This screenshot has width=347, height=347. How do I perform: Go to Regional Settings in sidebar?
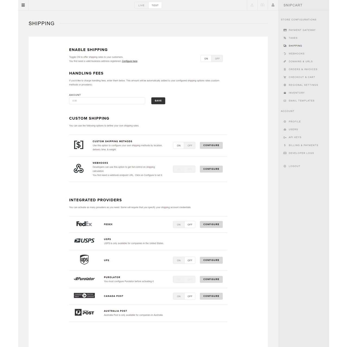coord(303,85)
